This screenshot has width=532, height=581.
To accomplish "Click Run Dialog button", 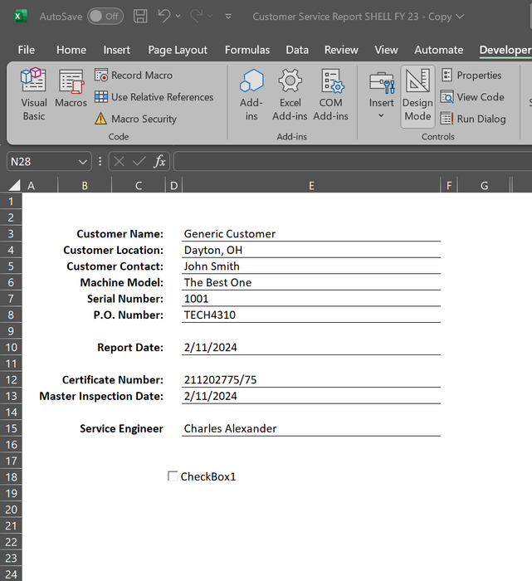I will (473, 119).
